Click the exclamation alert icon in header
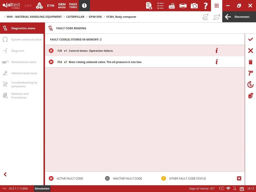 click(x=84, y=5)
